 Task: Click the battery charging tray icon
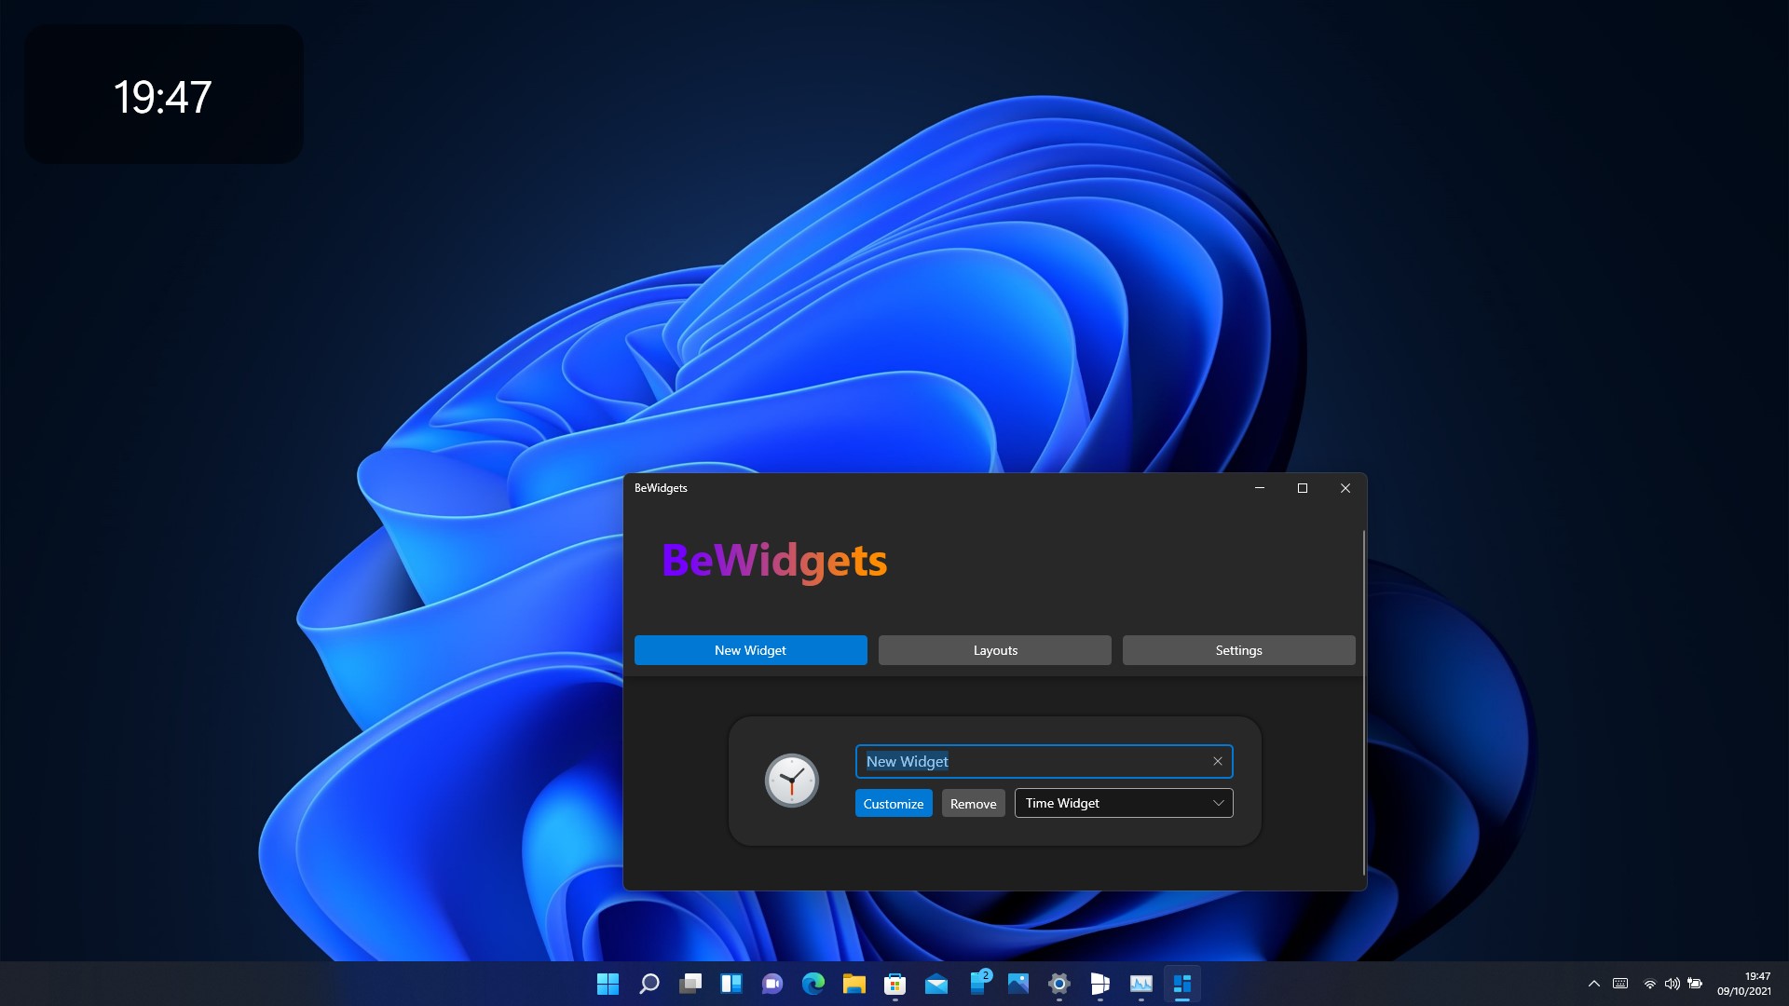click(1695, 984)
